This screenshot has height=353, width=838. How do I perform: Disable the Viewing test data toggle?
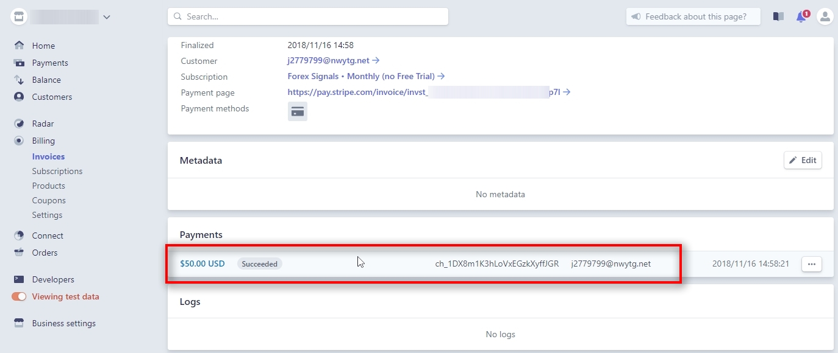[19, 296]
